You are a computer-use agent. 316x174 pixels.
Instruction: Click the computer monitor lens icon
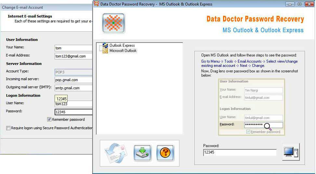coord(291,152)
